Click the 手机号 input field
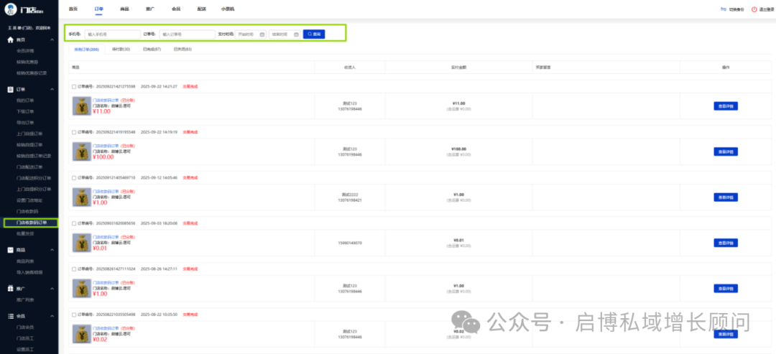 point(111,34)
